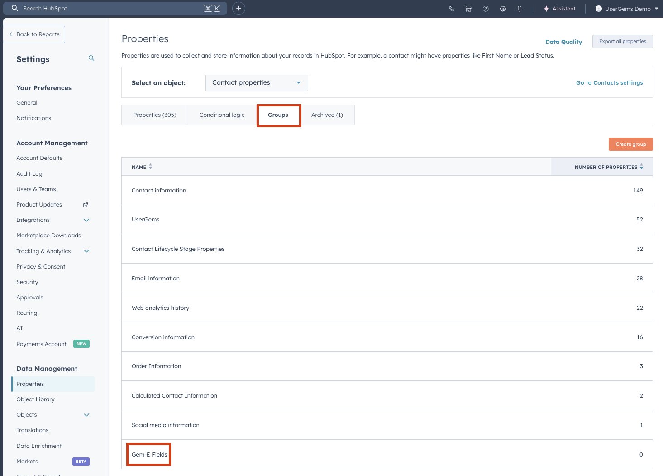This screenshot has height=476, width=663.
Task: Open Approvals settings
Action: point(30,298)
